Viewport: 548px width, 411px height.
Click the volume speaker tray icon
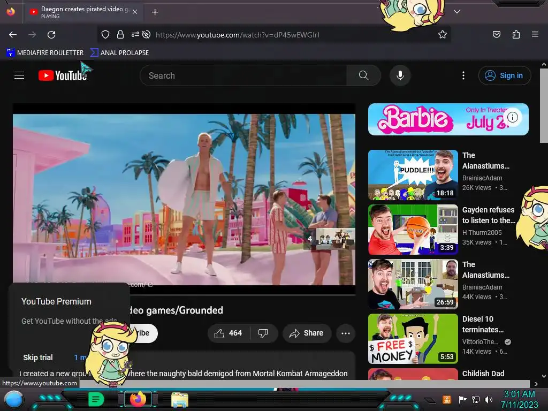[489, 399]
